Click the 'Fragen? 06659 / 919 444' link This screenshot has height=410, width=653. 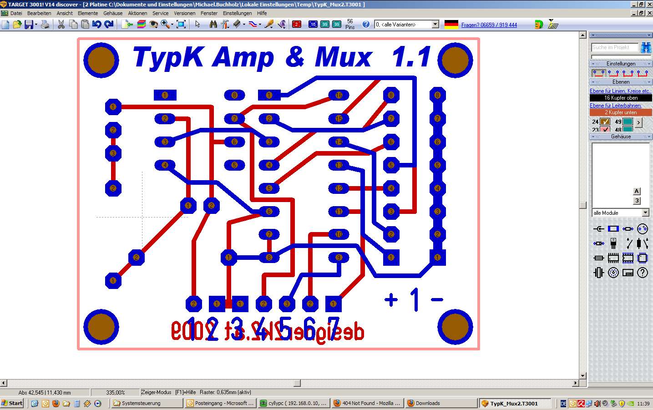coord(489,25)
